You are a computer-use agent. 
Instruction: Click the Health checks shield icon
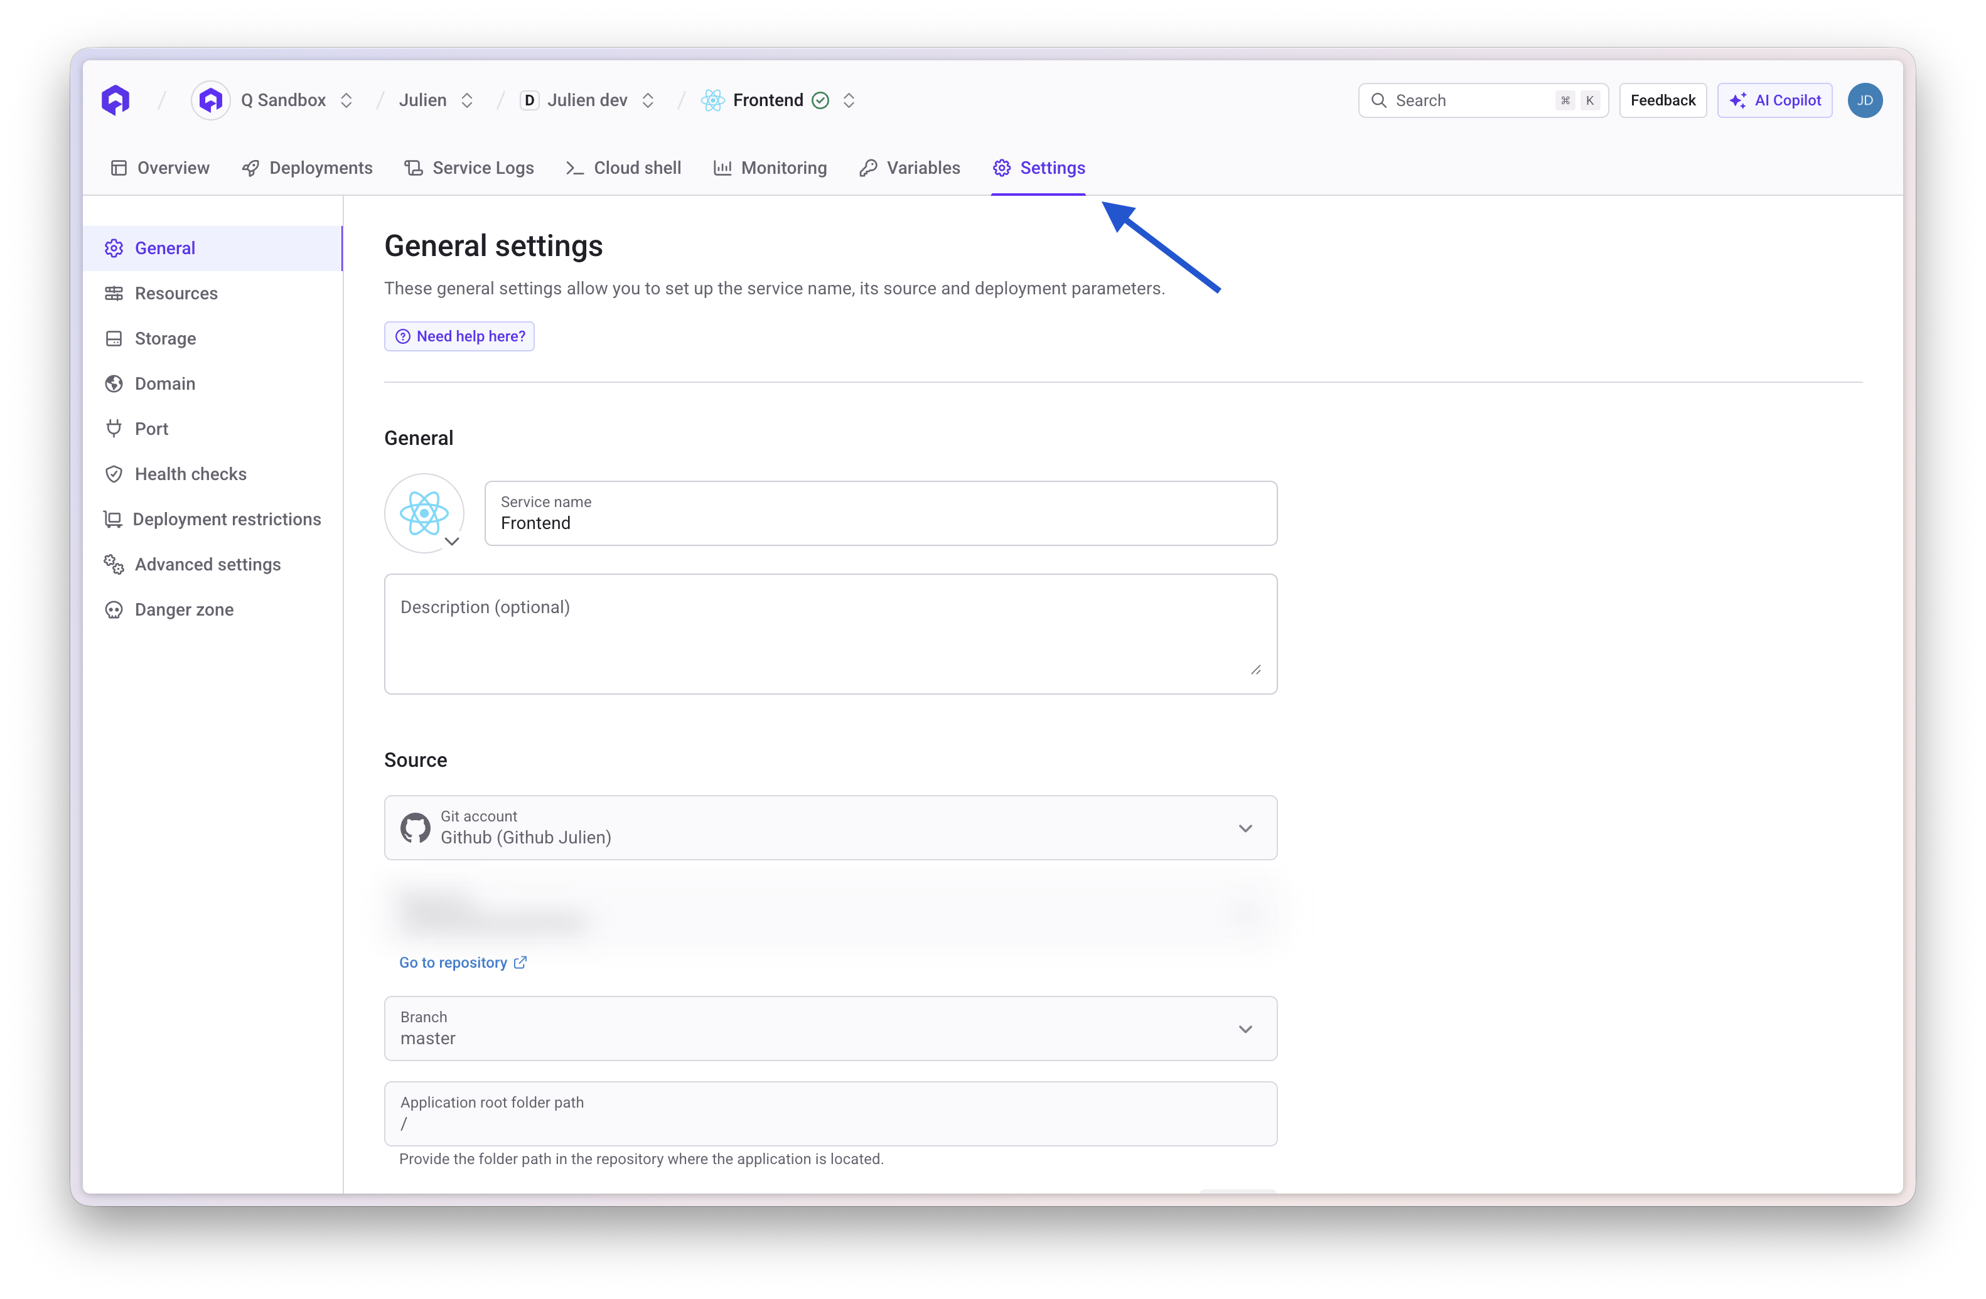[x=114, y=473]
